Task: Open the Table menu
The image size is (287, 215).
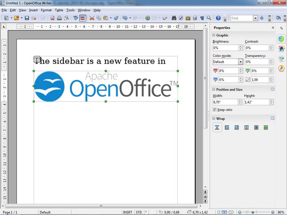Action: click(x=59, y=10)
